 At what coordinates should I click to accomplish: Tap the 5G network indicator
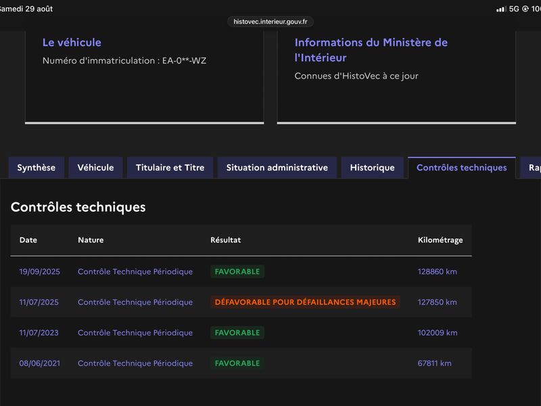tap(514, 9)
